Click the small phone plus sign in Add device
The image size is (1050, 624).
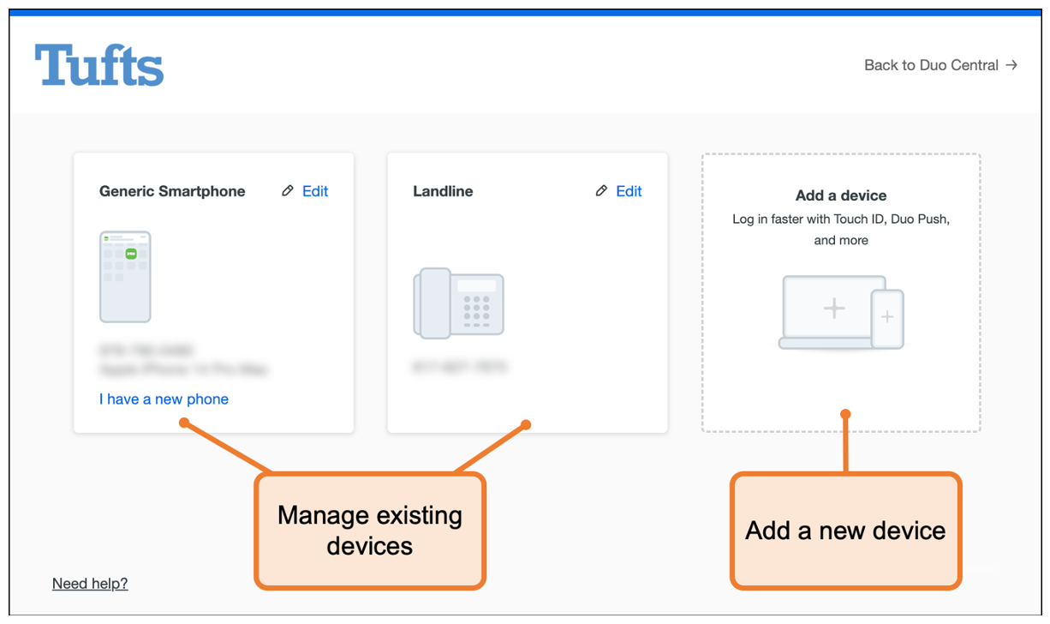(x=887, y=318)
